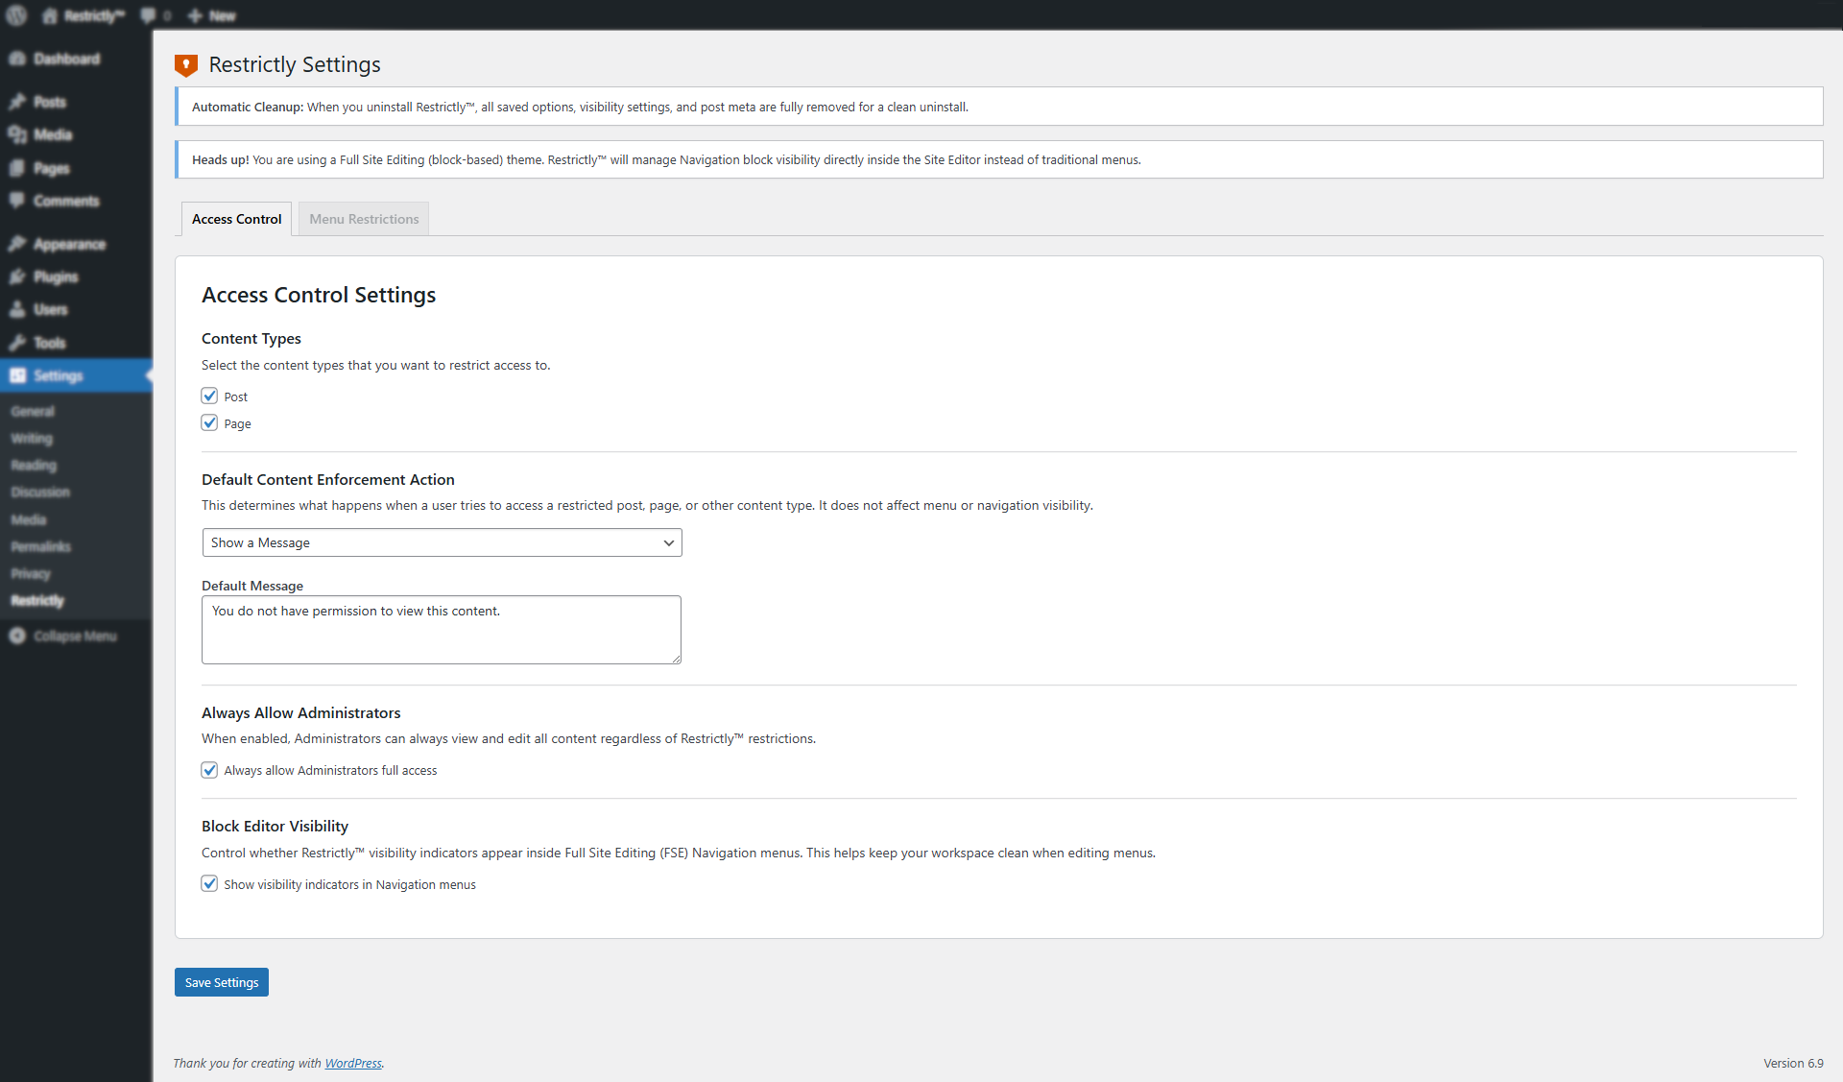Screen dimensions: 1843x1082
Task: Uncheck the Post content type checkbox
Action: (209, 396)
